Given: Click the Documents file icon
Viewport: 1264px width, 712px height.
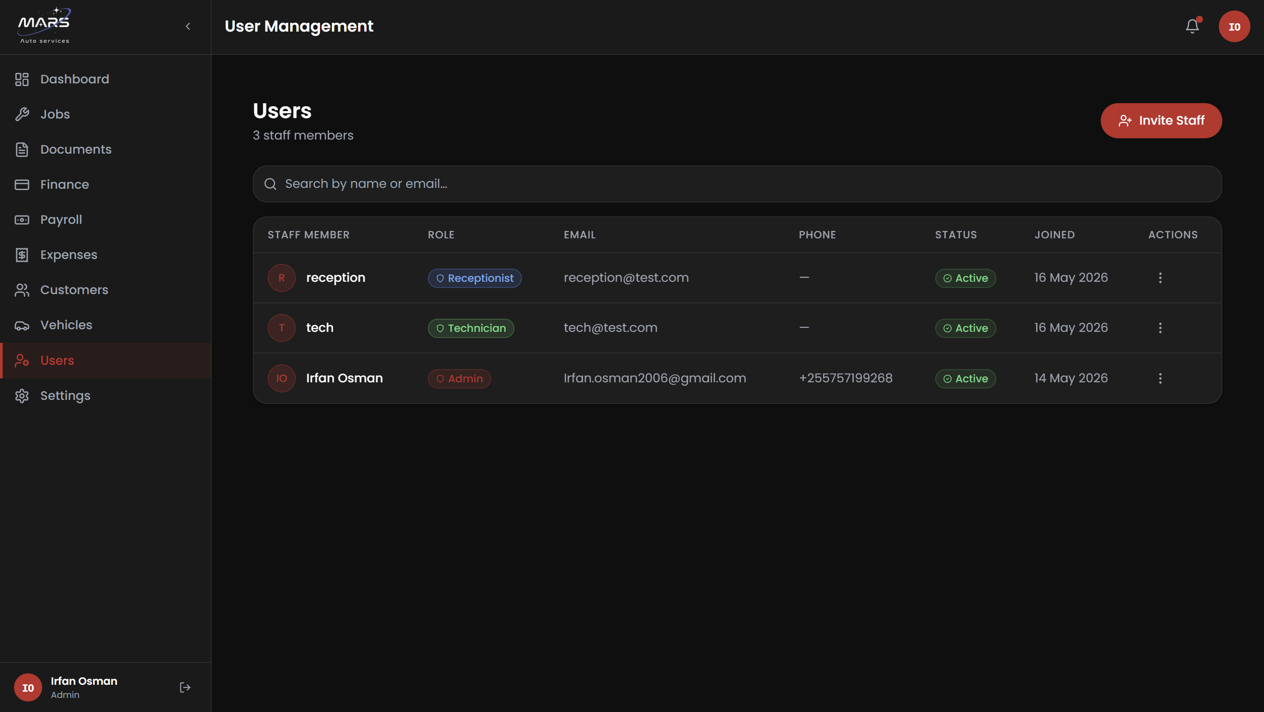Looking at the screenshot, I should (x=22, y=150).
